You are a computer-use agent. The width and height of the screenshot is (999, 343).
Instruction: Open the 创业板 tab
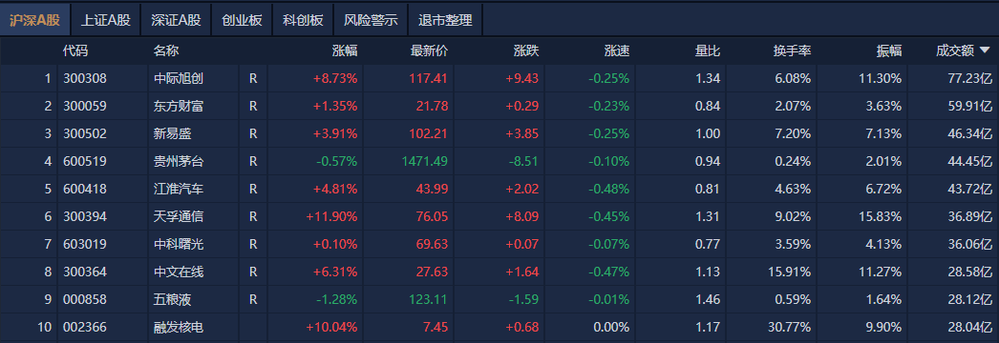tap(242, 20)
